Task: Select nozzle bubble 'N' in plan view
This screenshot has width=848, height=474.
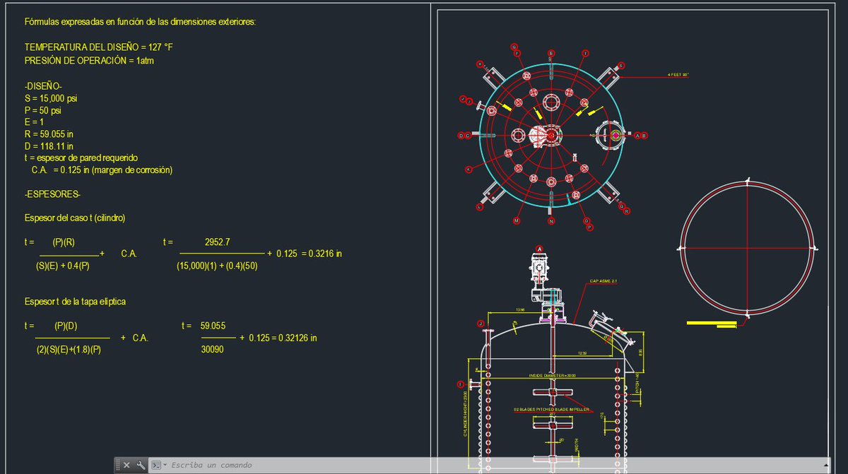Action: pyautogui.click(x=551, y=221)
